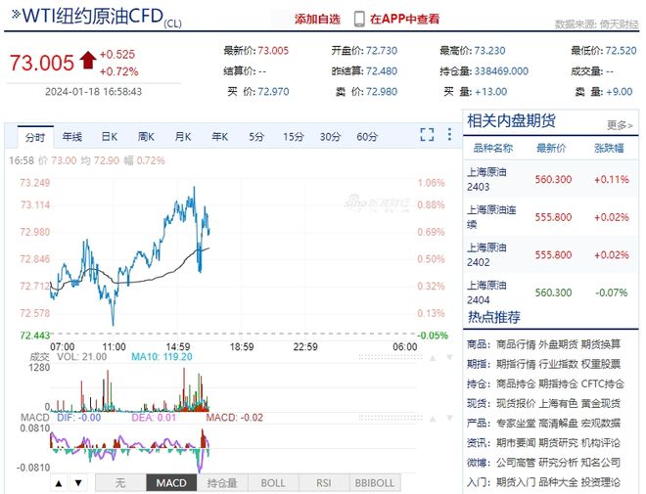Click the 研究分析 link

558,463
